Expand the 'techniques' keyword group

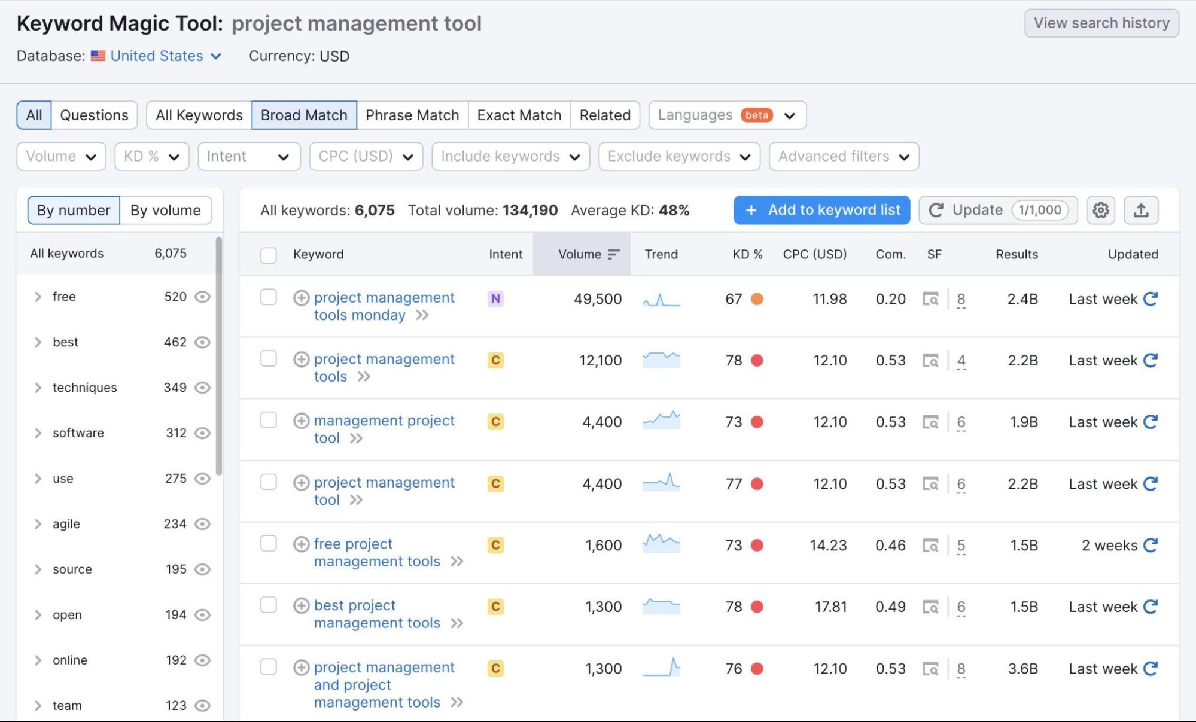click(x=38, y=387)
